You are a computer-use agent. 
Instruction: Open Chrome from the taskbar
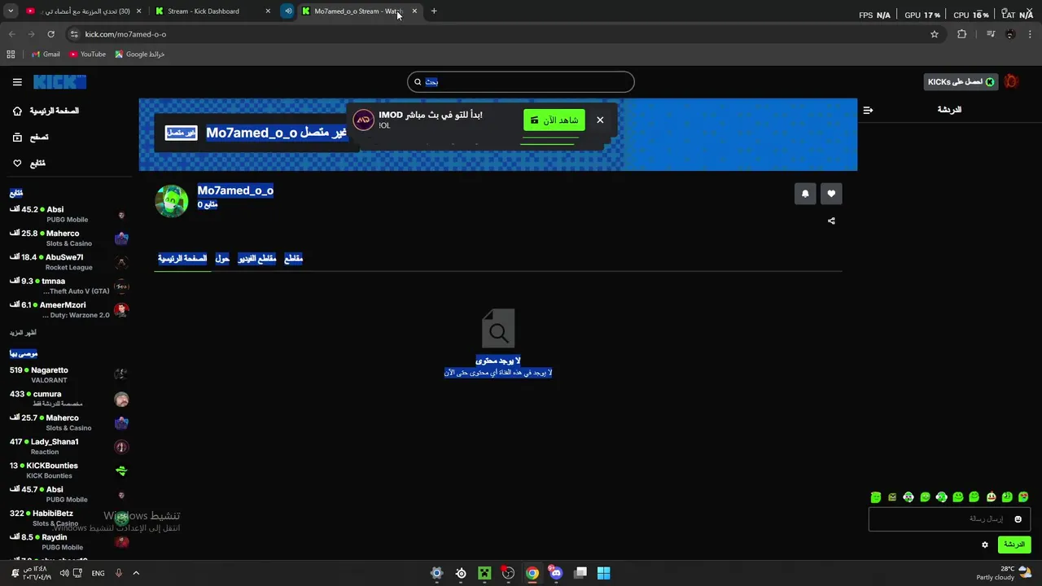532,573
